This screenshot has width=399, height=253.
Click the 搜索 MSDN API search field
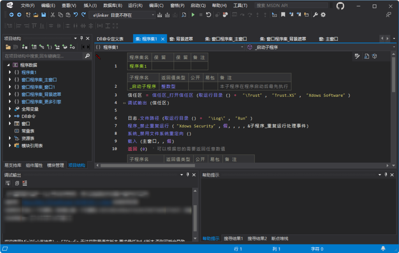(291, 5)
